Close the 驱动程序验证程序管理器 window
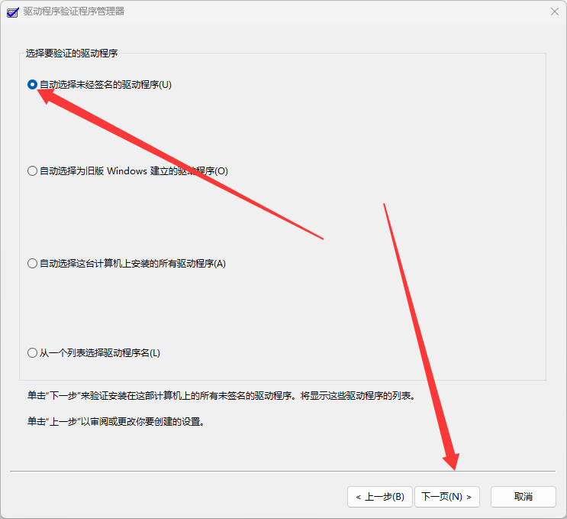The height and width of the screenshot is (519, 567). coord(555,11)
